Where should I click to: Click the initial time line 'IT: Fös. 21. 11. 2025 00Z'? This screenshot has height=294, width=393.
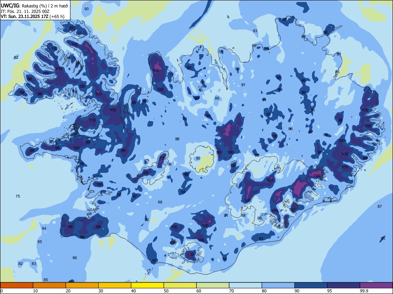point(25,11)
